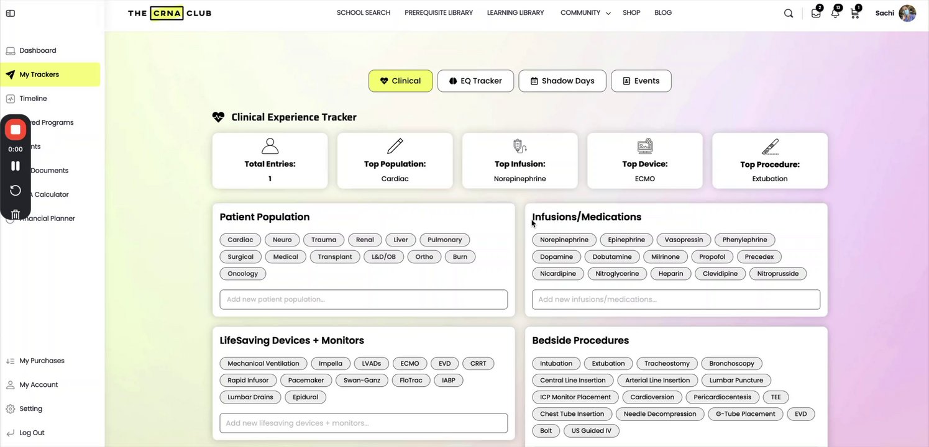Open the search magnifier icon
The height and width of the screenshot is (447, 929).
tap(789, 13)
